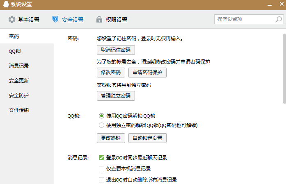Select 使用独立密码解锁QQ锁 radio option
Viewport: 286px width, 184px height.
coord(101,125)
